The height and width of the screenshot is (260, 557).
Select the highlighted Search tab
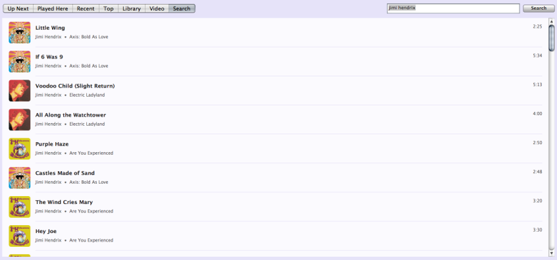click(182, 9)
